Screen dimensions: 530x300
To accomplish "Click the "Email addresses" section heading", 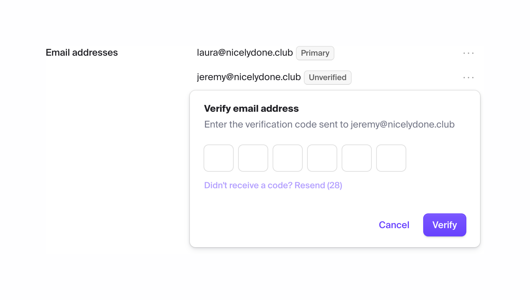I will point(82,53).
